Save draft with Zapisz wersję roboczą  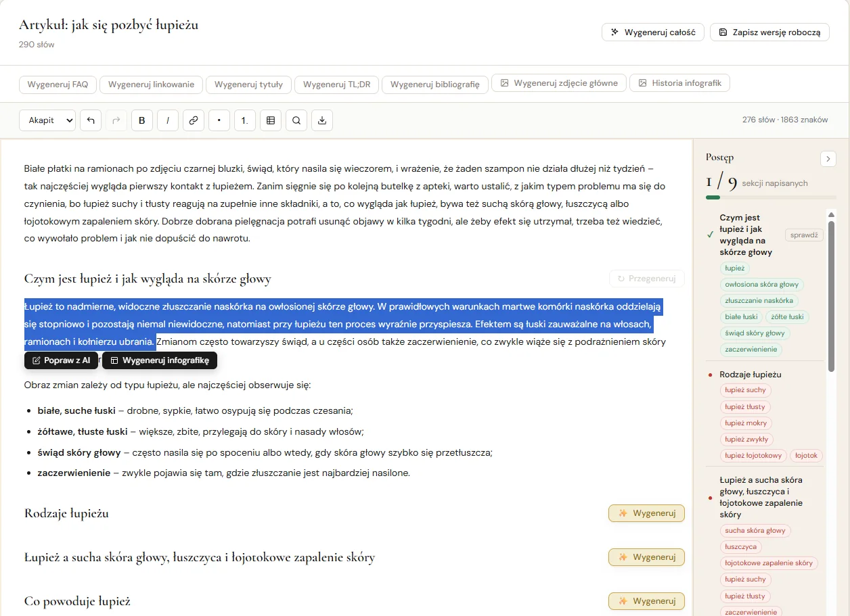click(769, 32)
